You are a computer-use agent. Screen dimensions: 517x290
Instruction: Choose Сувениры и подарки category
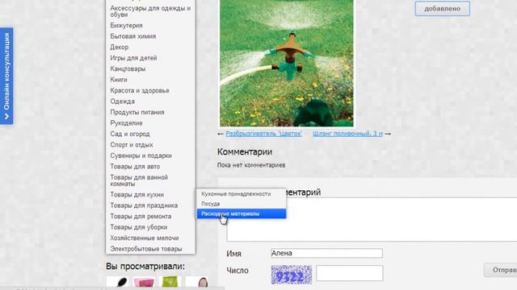pyautogui.click(x=141, y=155)
